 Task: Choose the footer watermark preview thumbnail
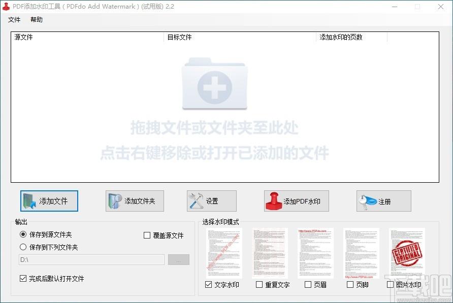[x=361, y=253]
